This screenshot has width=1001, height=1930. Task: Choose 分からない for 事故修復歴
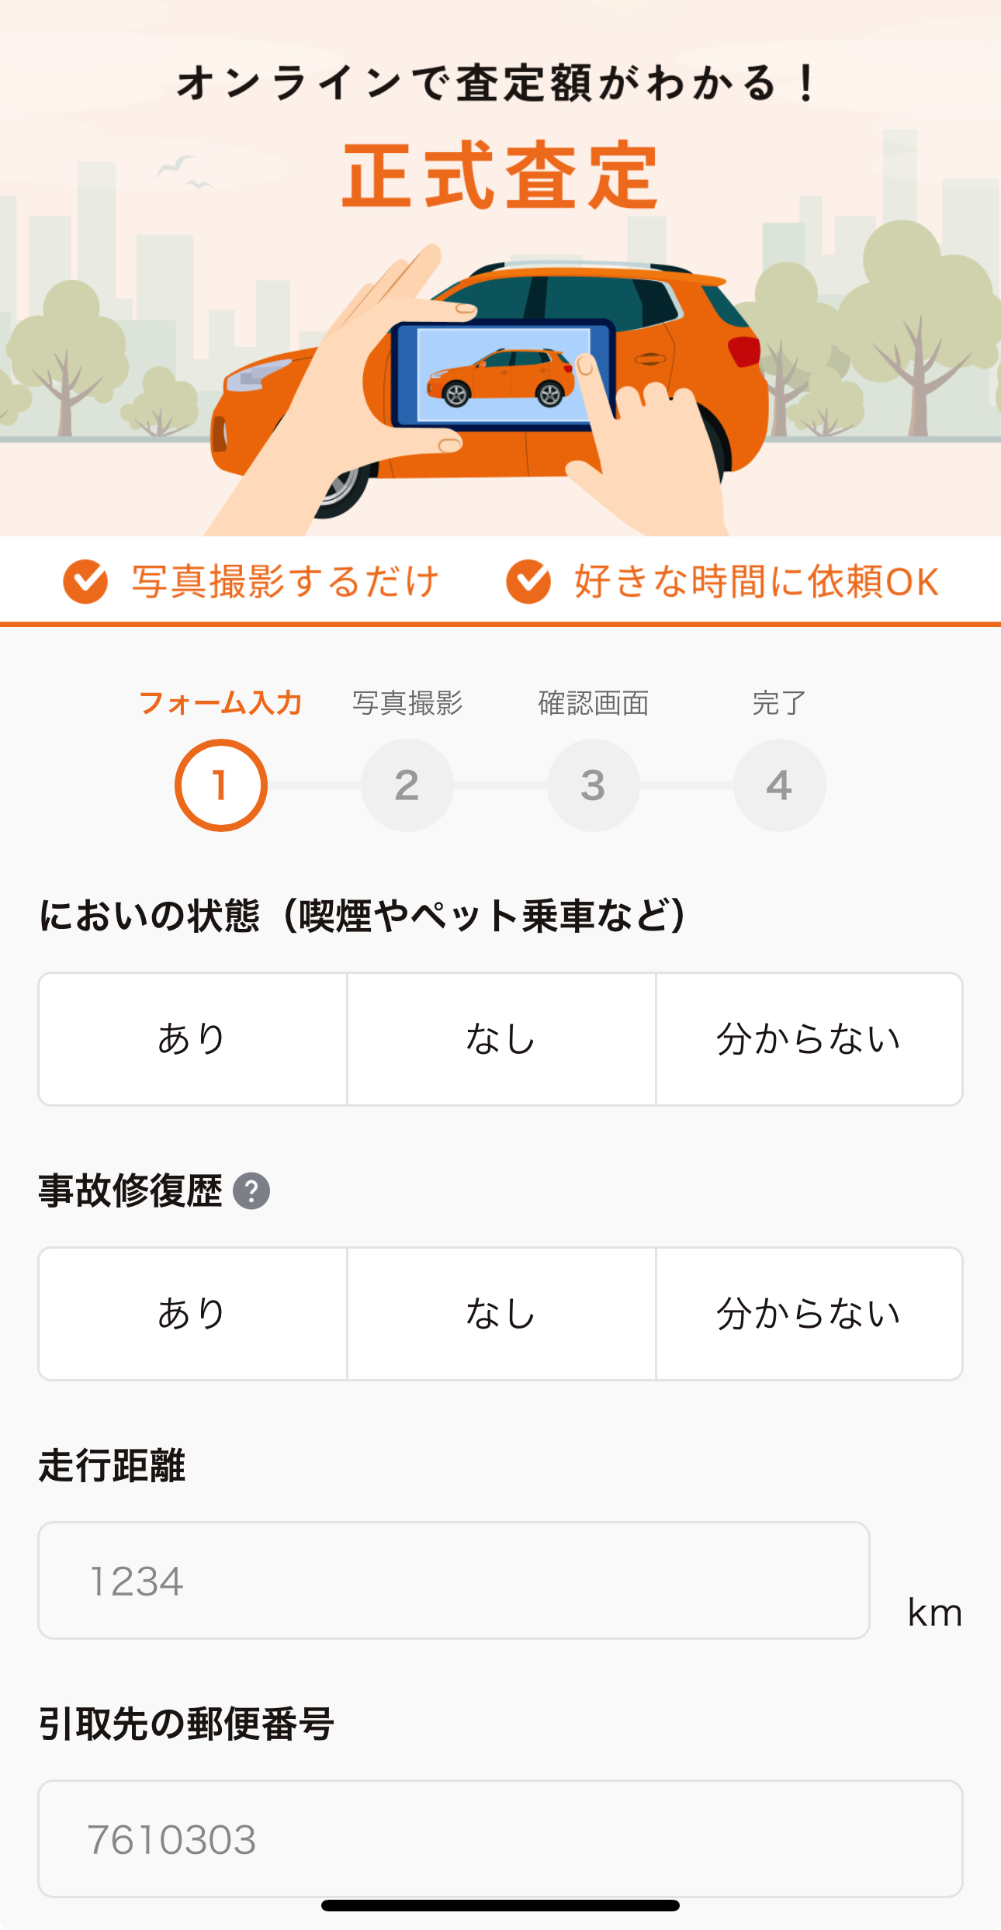coord(809,1314)
